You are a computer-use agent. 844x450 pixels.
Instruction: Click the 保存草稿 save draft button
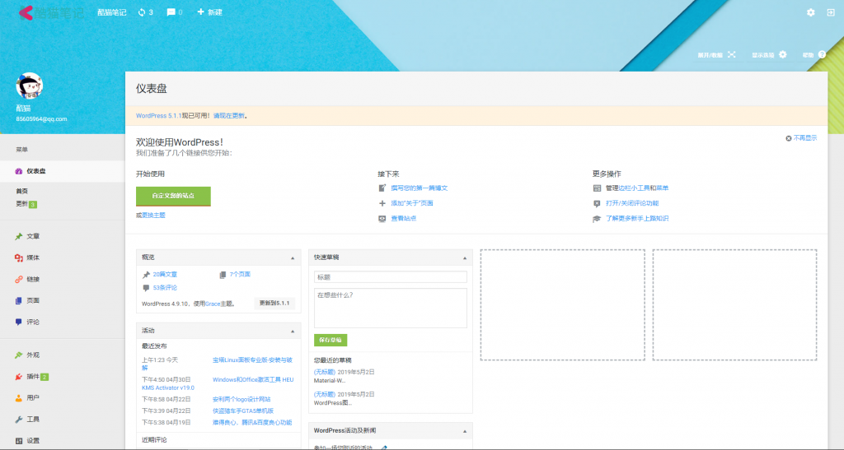331,340
